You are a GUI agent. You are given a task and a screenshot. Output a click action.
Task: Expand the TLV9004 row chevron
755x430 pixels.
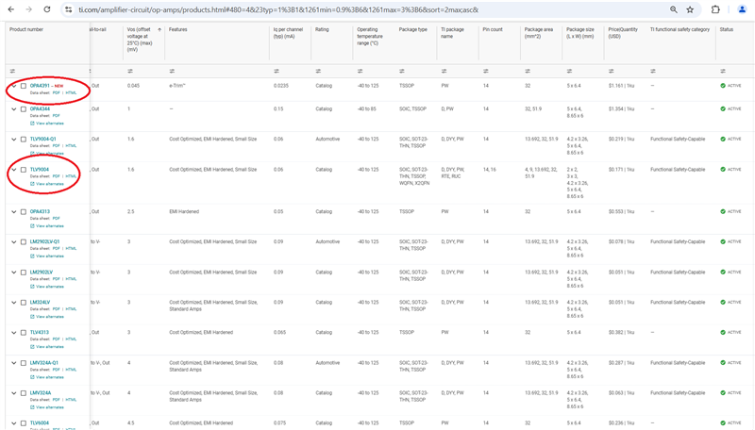(14, 170)
